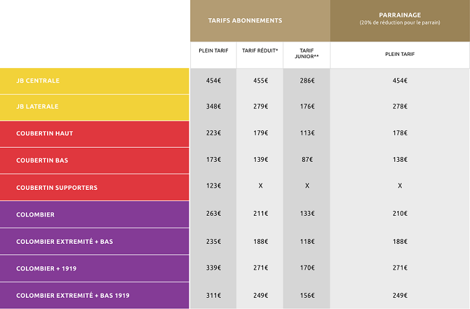The height and width of the screenshot is (309, 470).
Task: Click the yellow JB Centrale row label
Action: coord(38,80)
